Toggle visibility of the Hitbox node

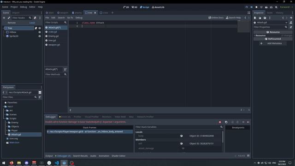coord(40,32)
